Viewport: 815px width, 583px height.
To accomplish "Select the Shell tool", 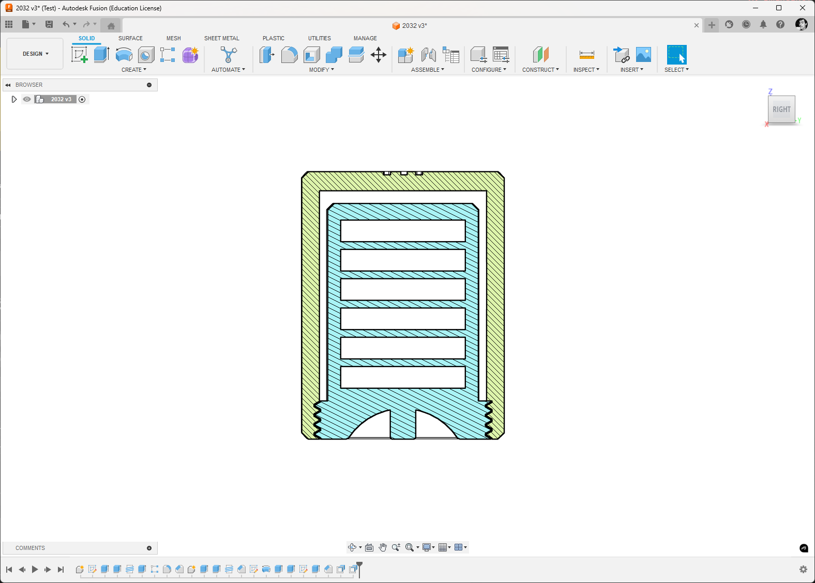I will coord(312,55).
